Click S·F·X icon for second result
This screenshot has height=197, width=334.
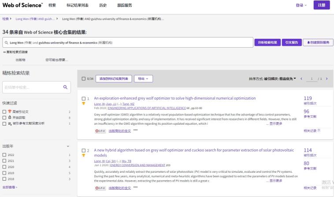click(x=100, y=188)
